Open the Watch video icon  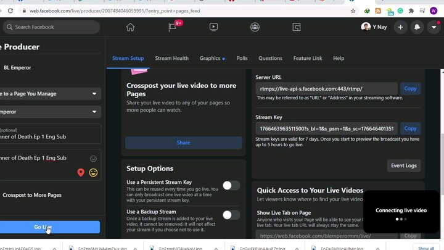[213, 27]
